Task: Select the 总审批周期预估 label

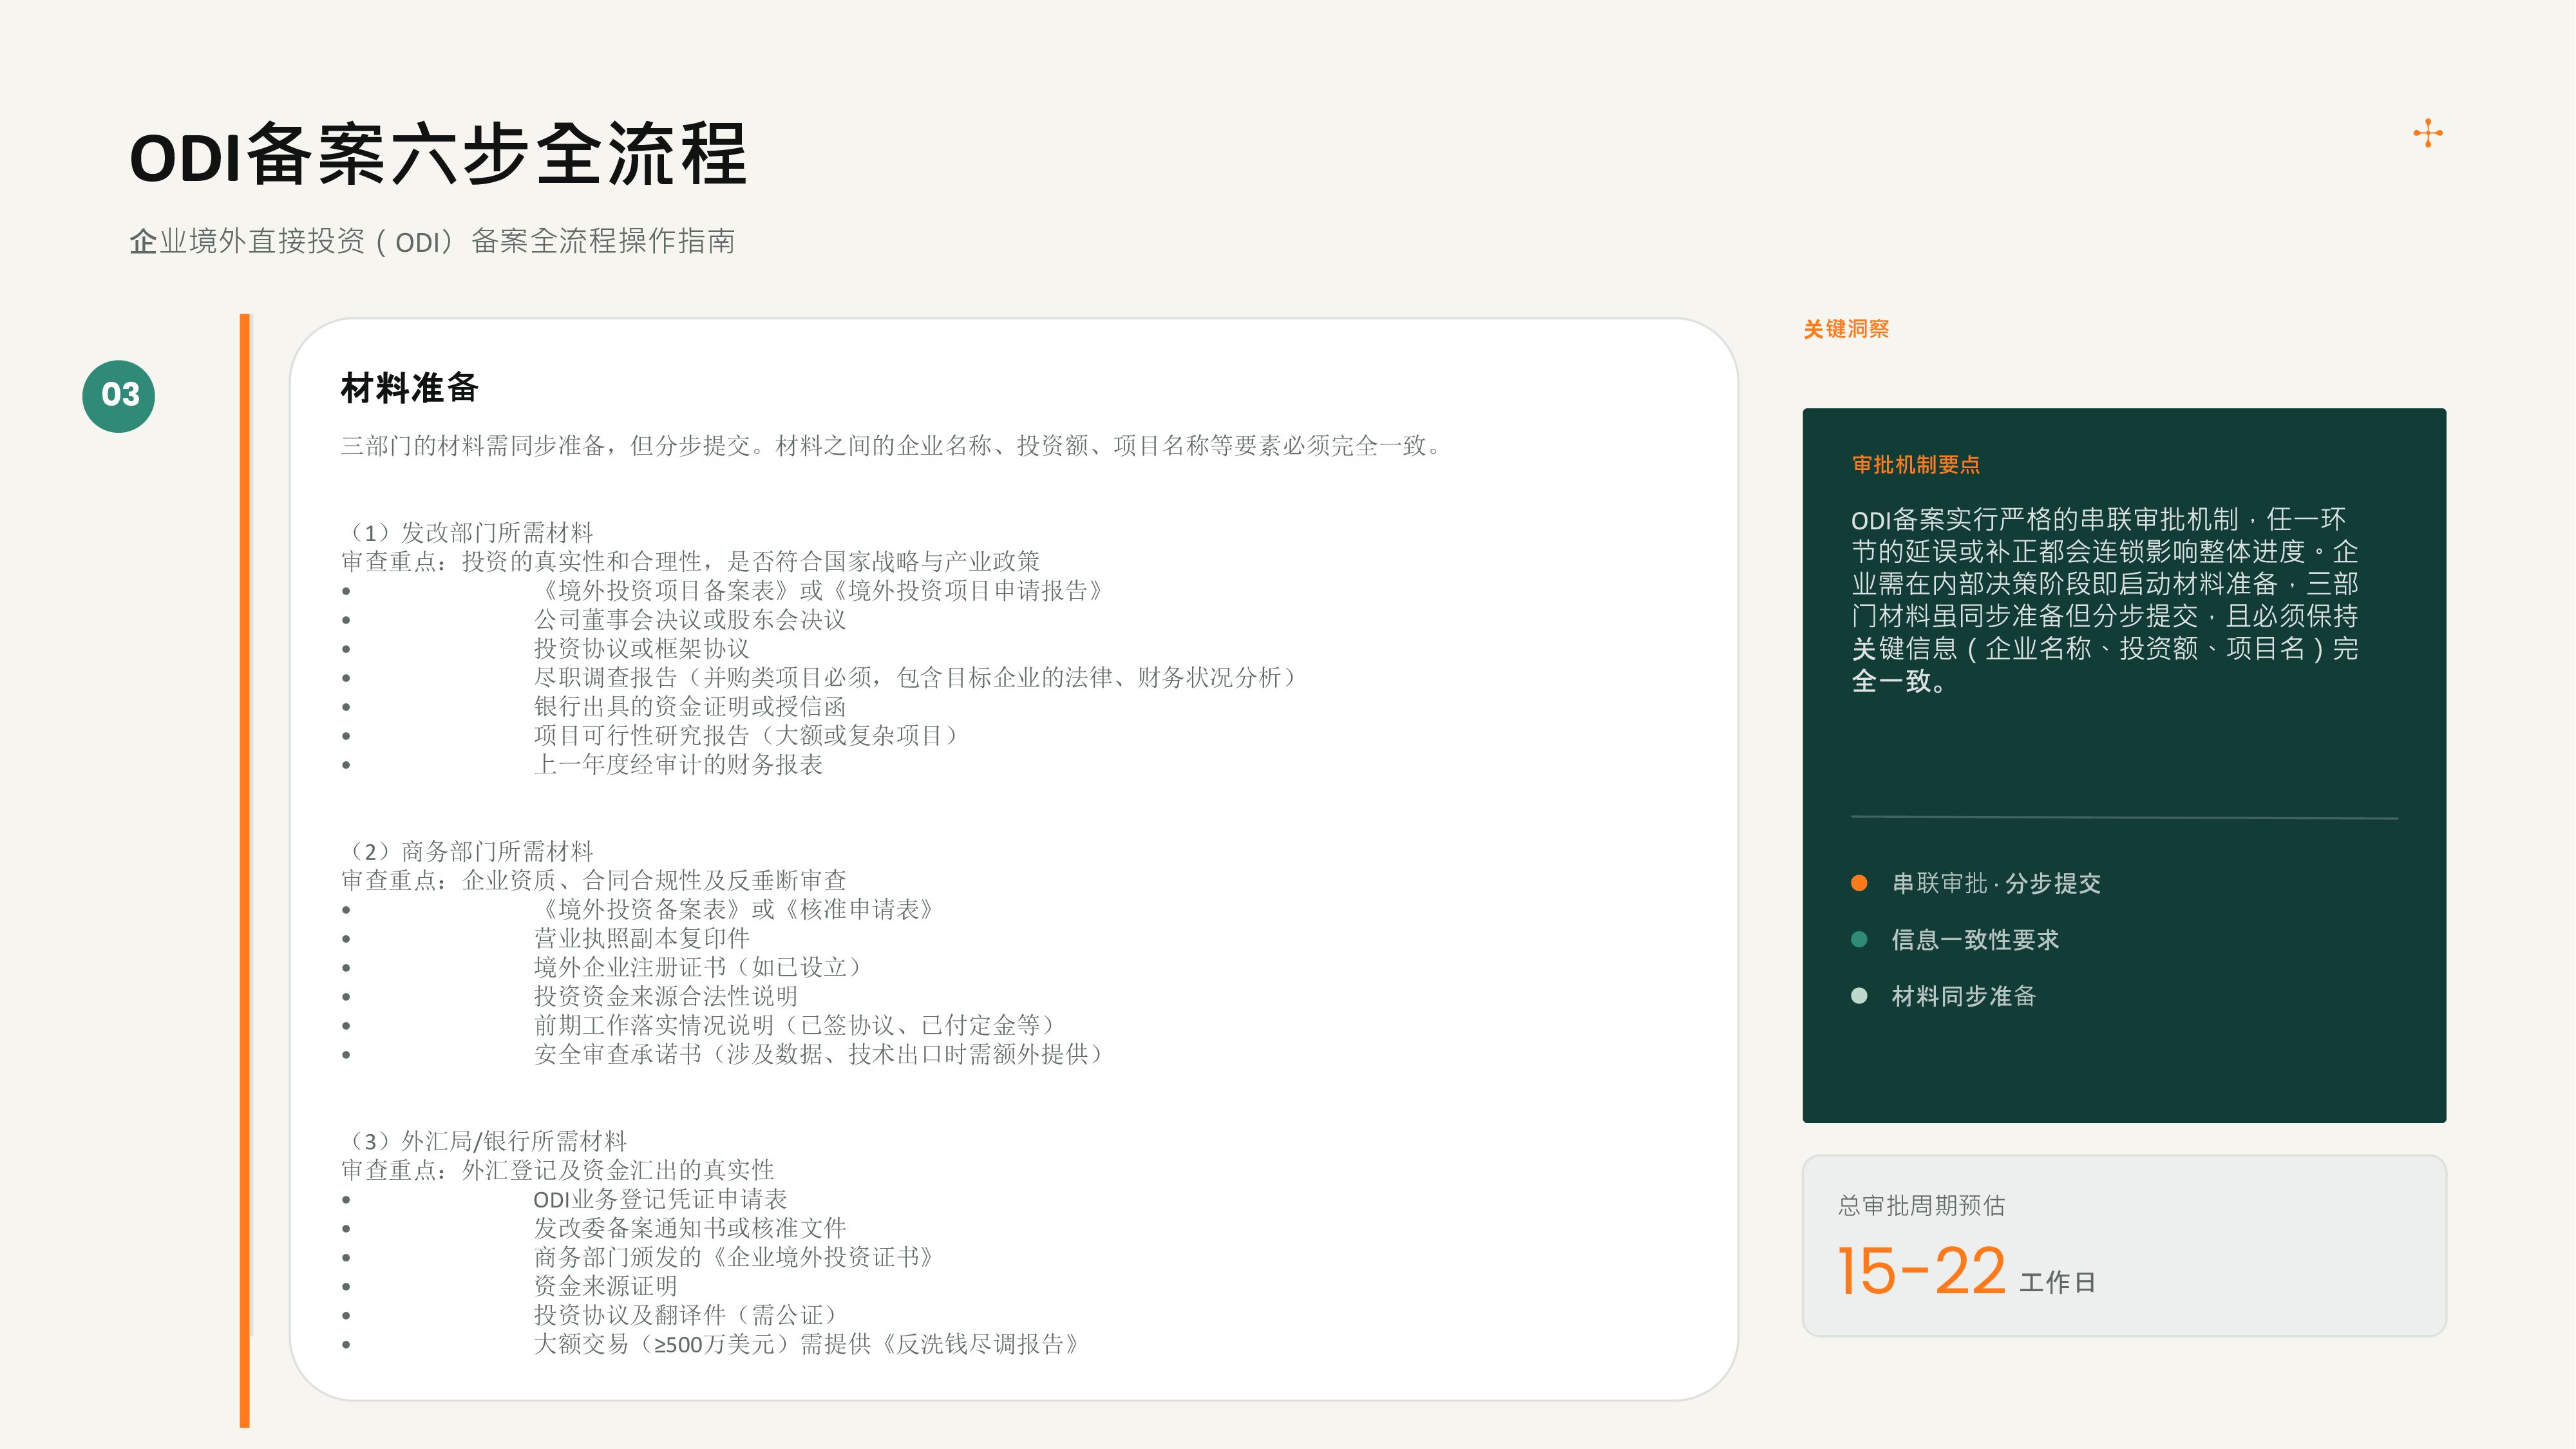Action: [x=1921, y=1206]
